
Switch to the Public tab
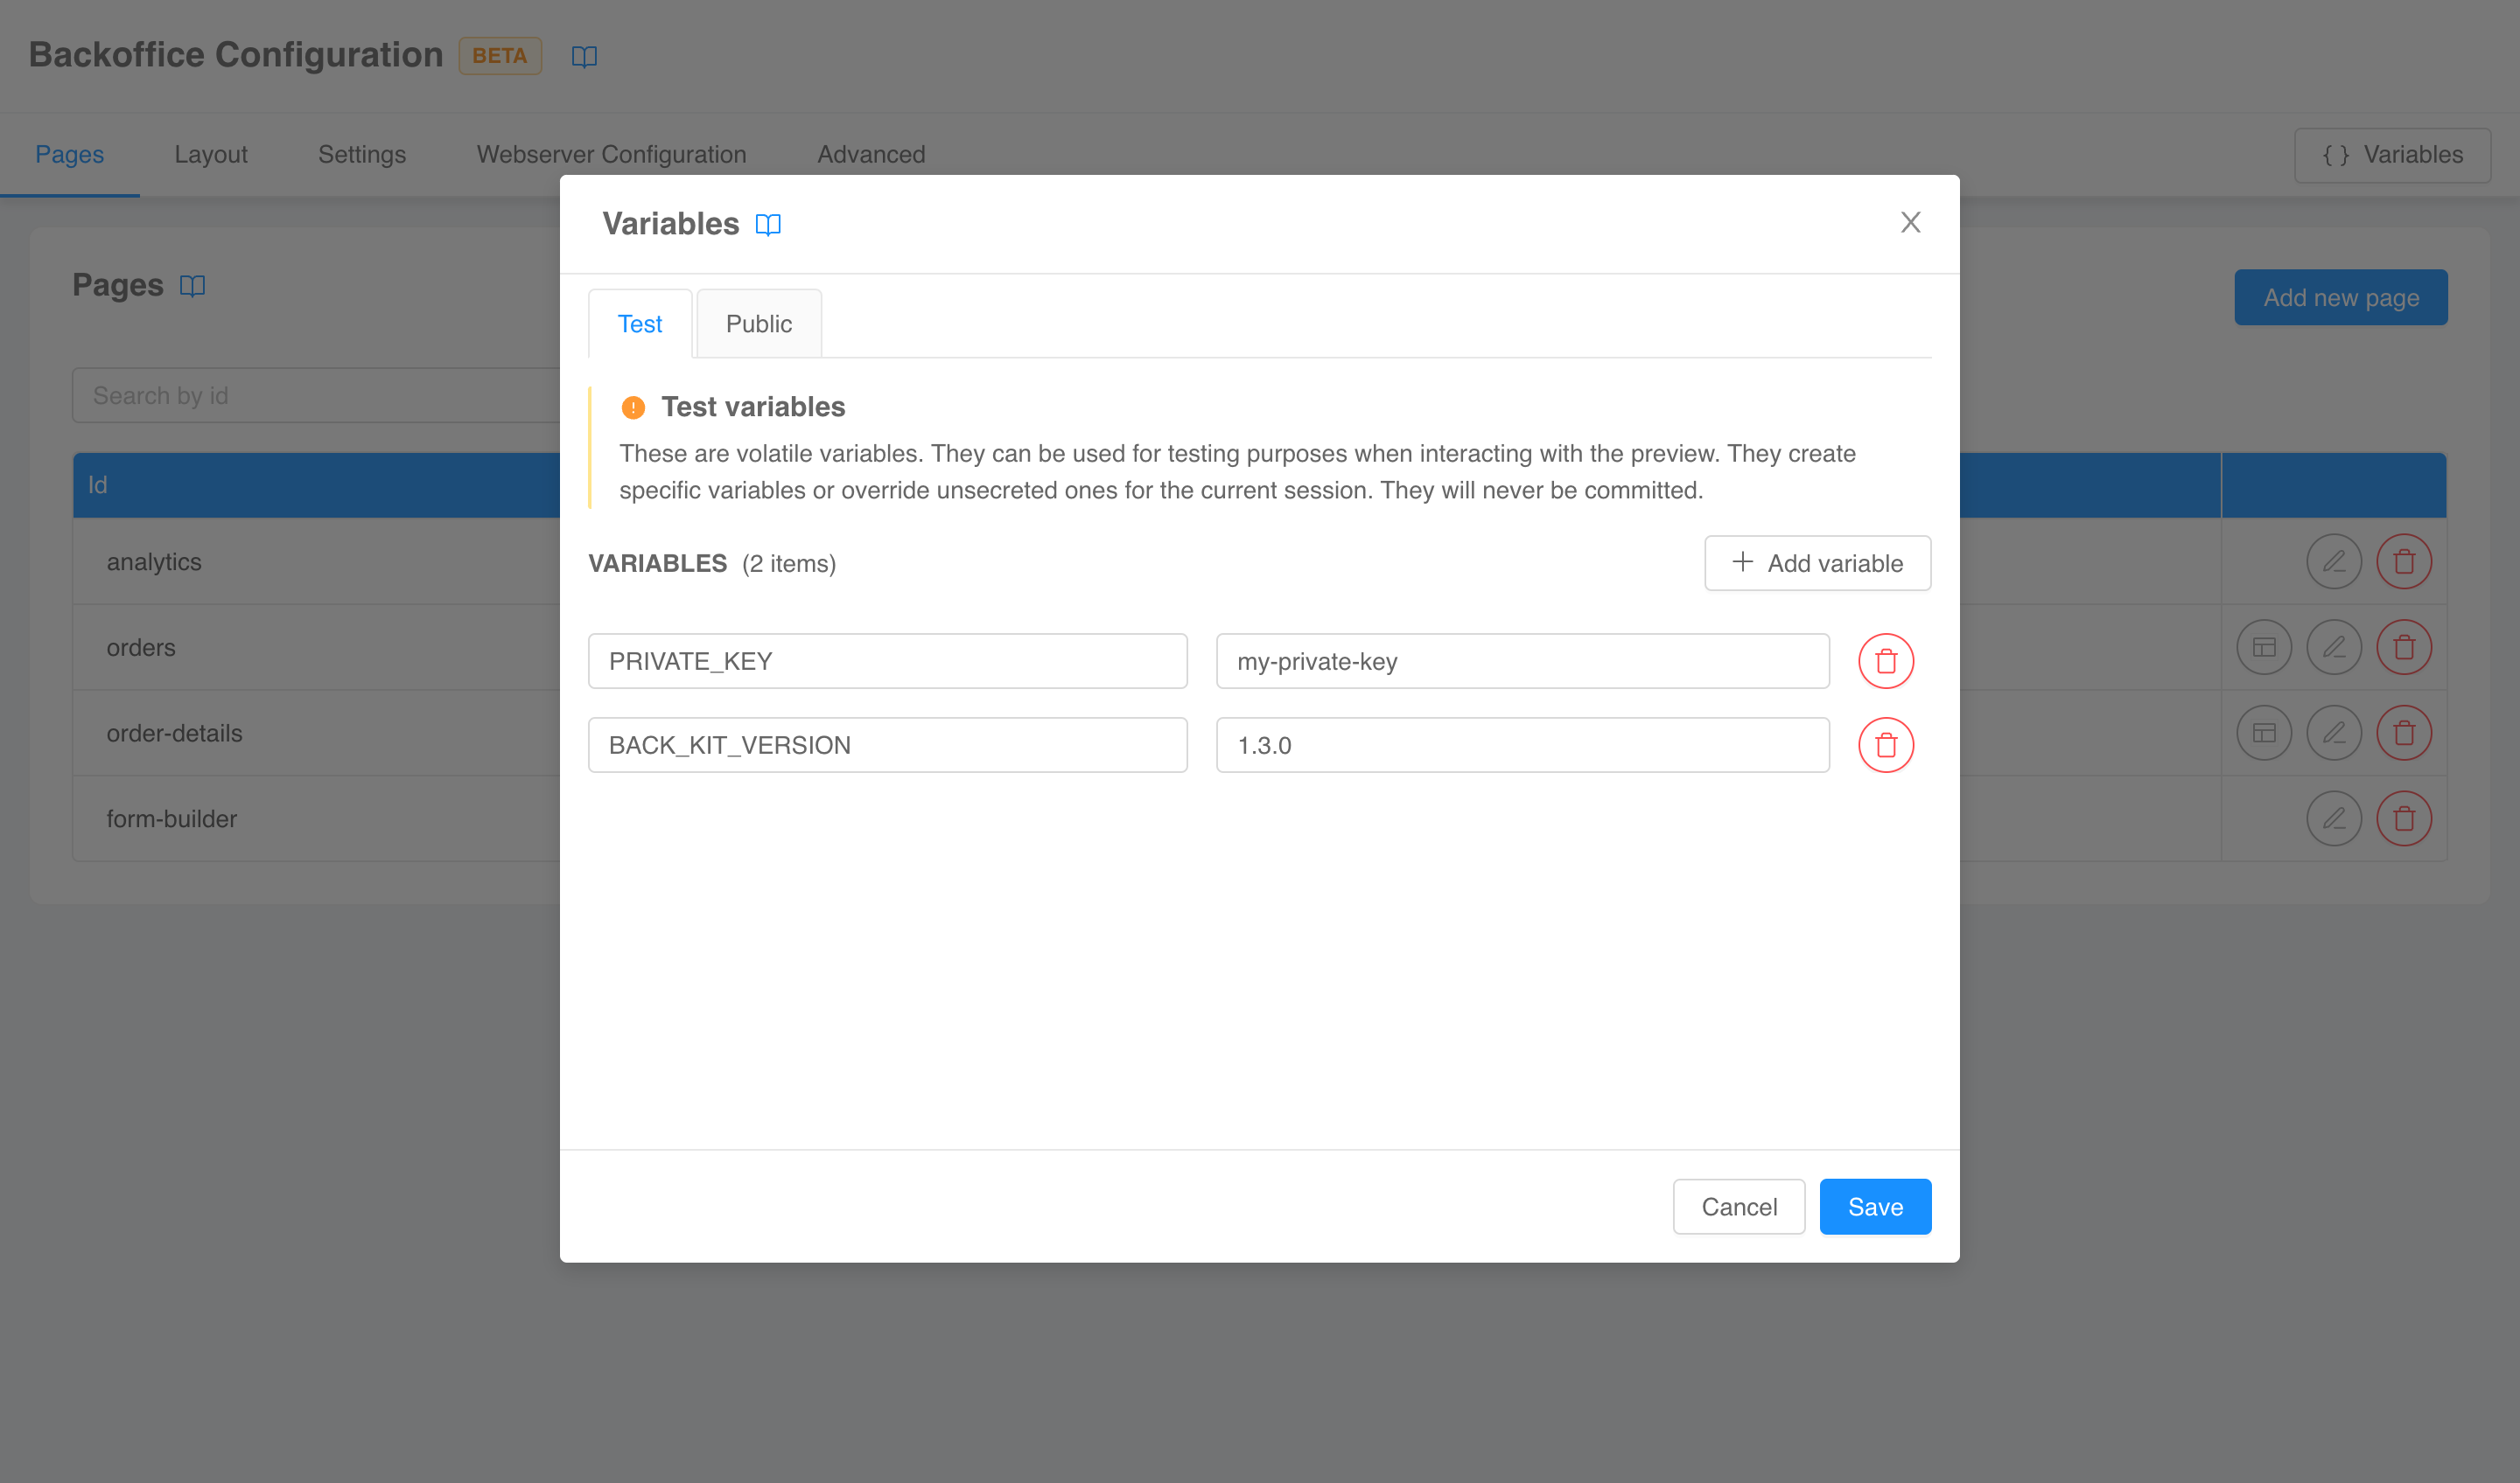pyautogui.click(x=758, y=324)
